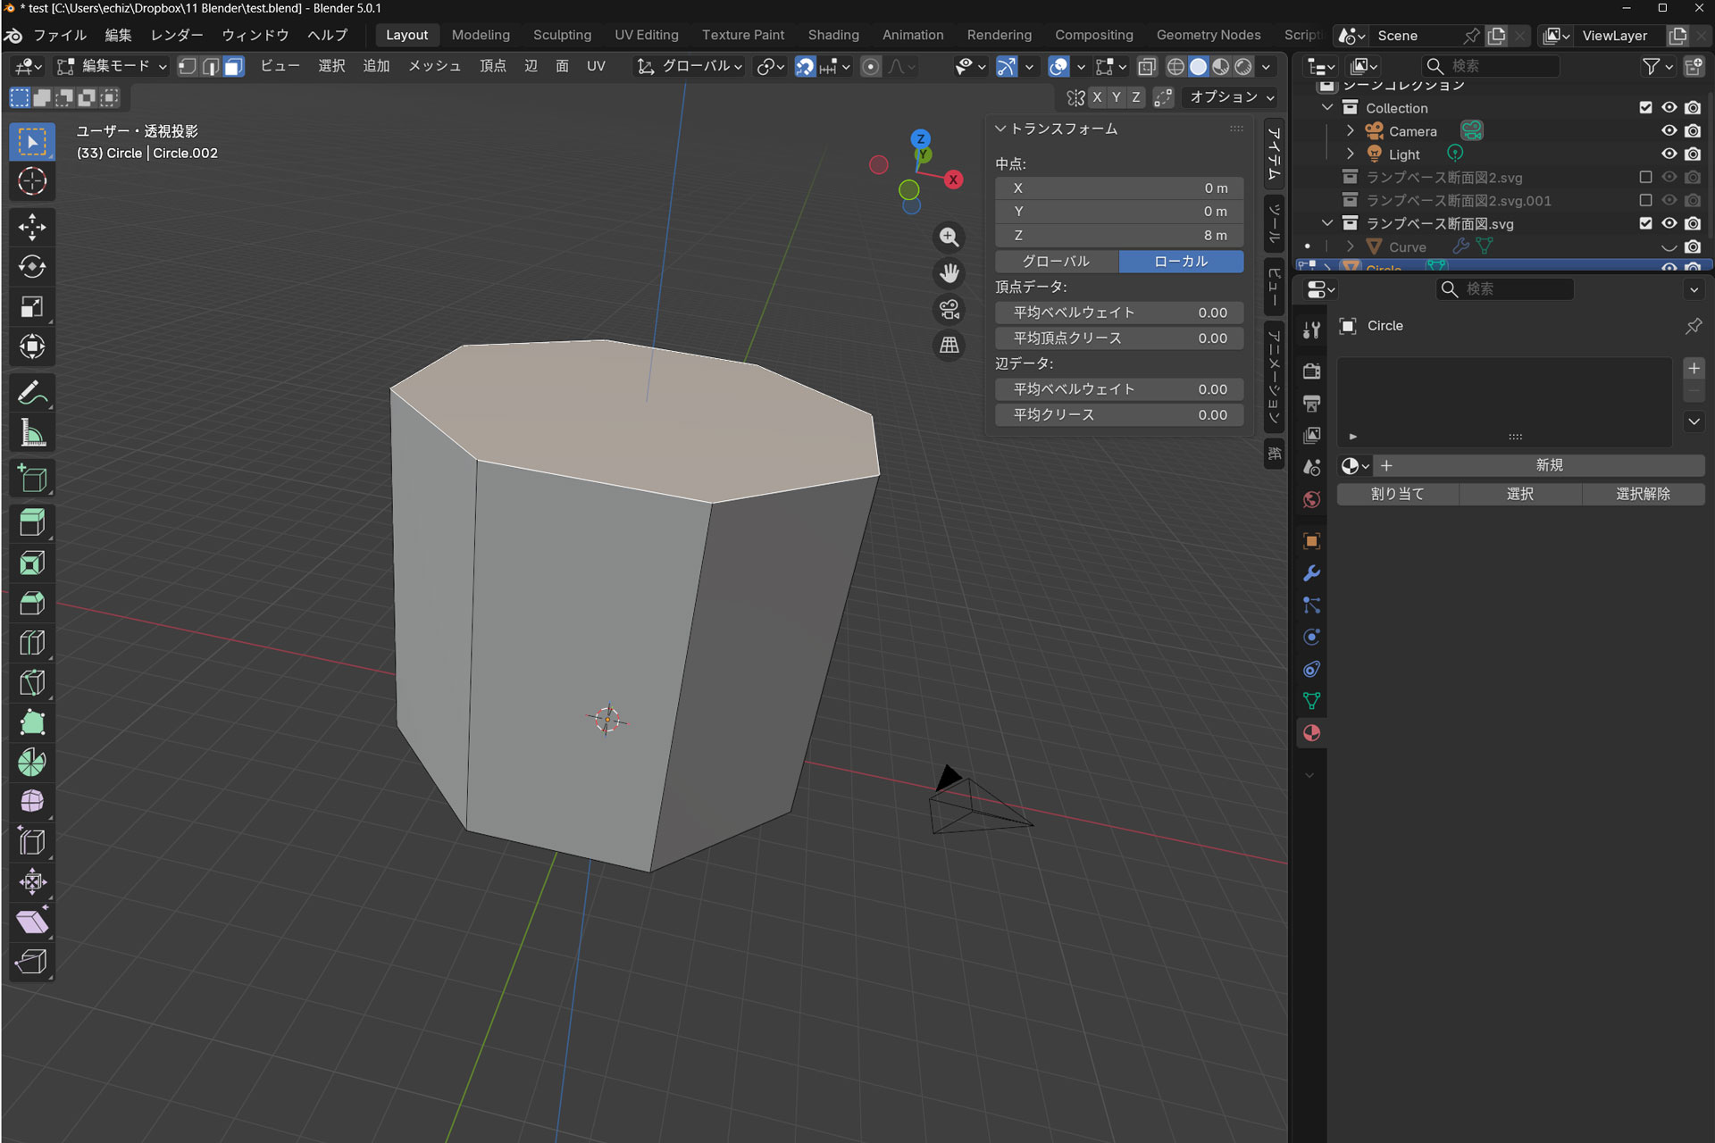
Task: Open the Modifiers properties tab (wrench icon)
Action: 1311,573
